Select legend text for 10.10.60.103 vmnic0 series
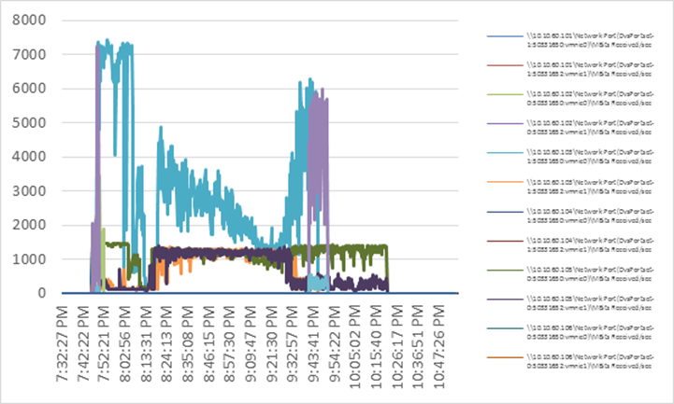This screenshot has height=404, width=674. pyautogui.click(x=590, y=157)
